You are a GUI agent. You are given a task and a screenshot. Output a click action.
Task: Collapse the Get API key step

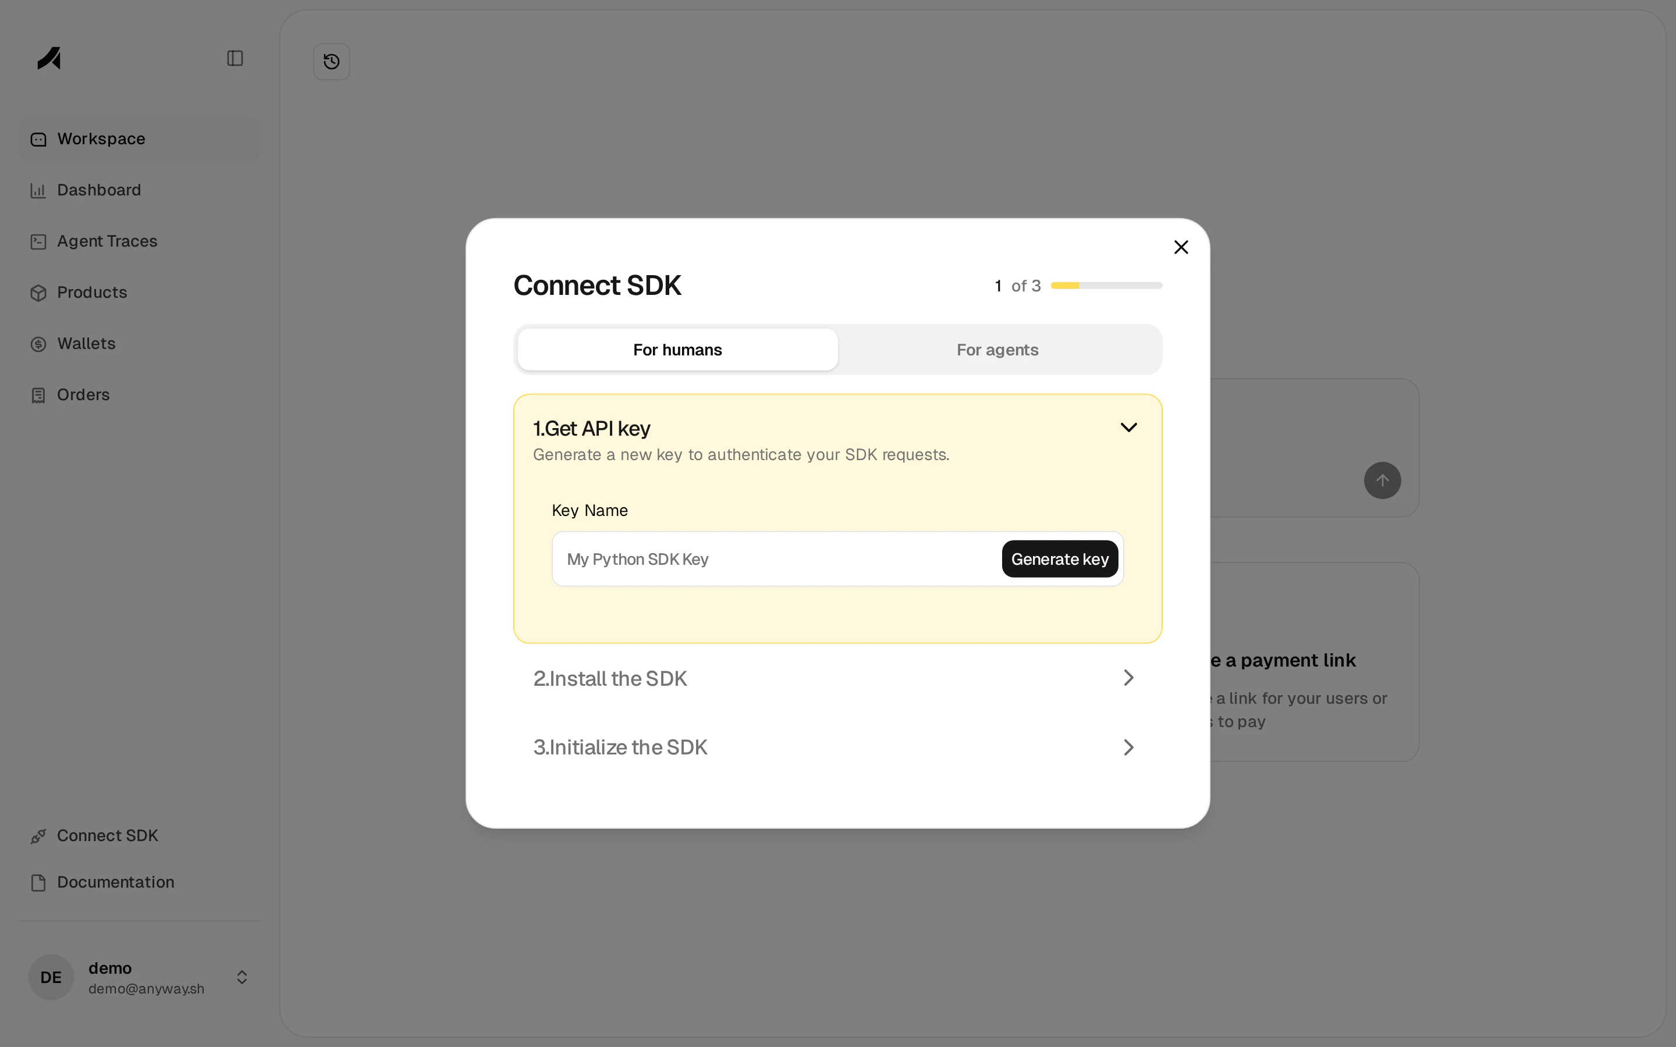click(x=1127, y=426)
